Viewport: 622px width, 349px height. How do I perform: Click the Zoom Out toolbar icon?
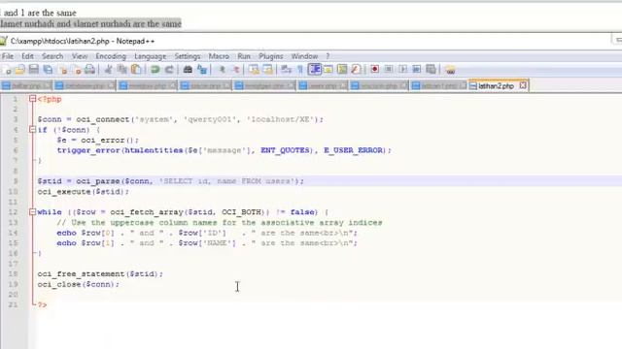point(236,70)
